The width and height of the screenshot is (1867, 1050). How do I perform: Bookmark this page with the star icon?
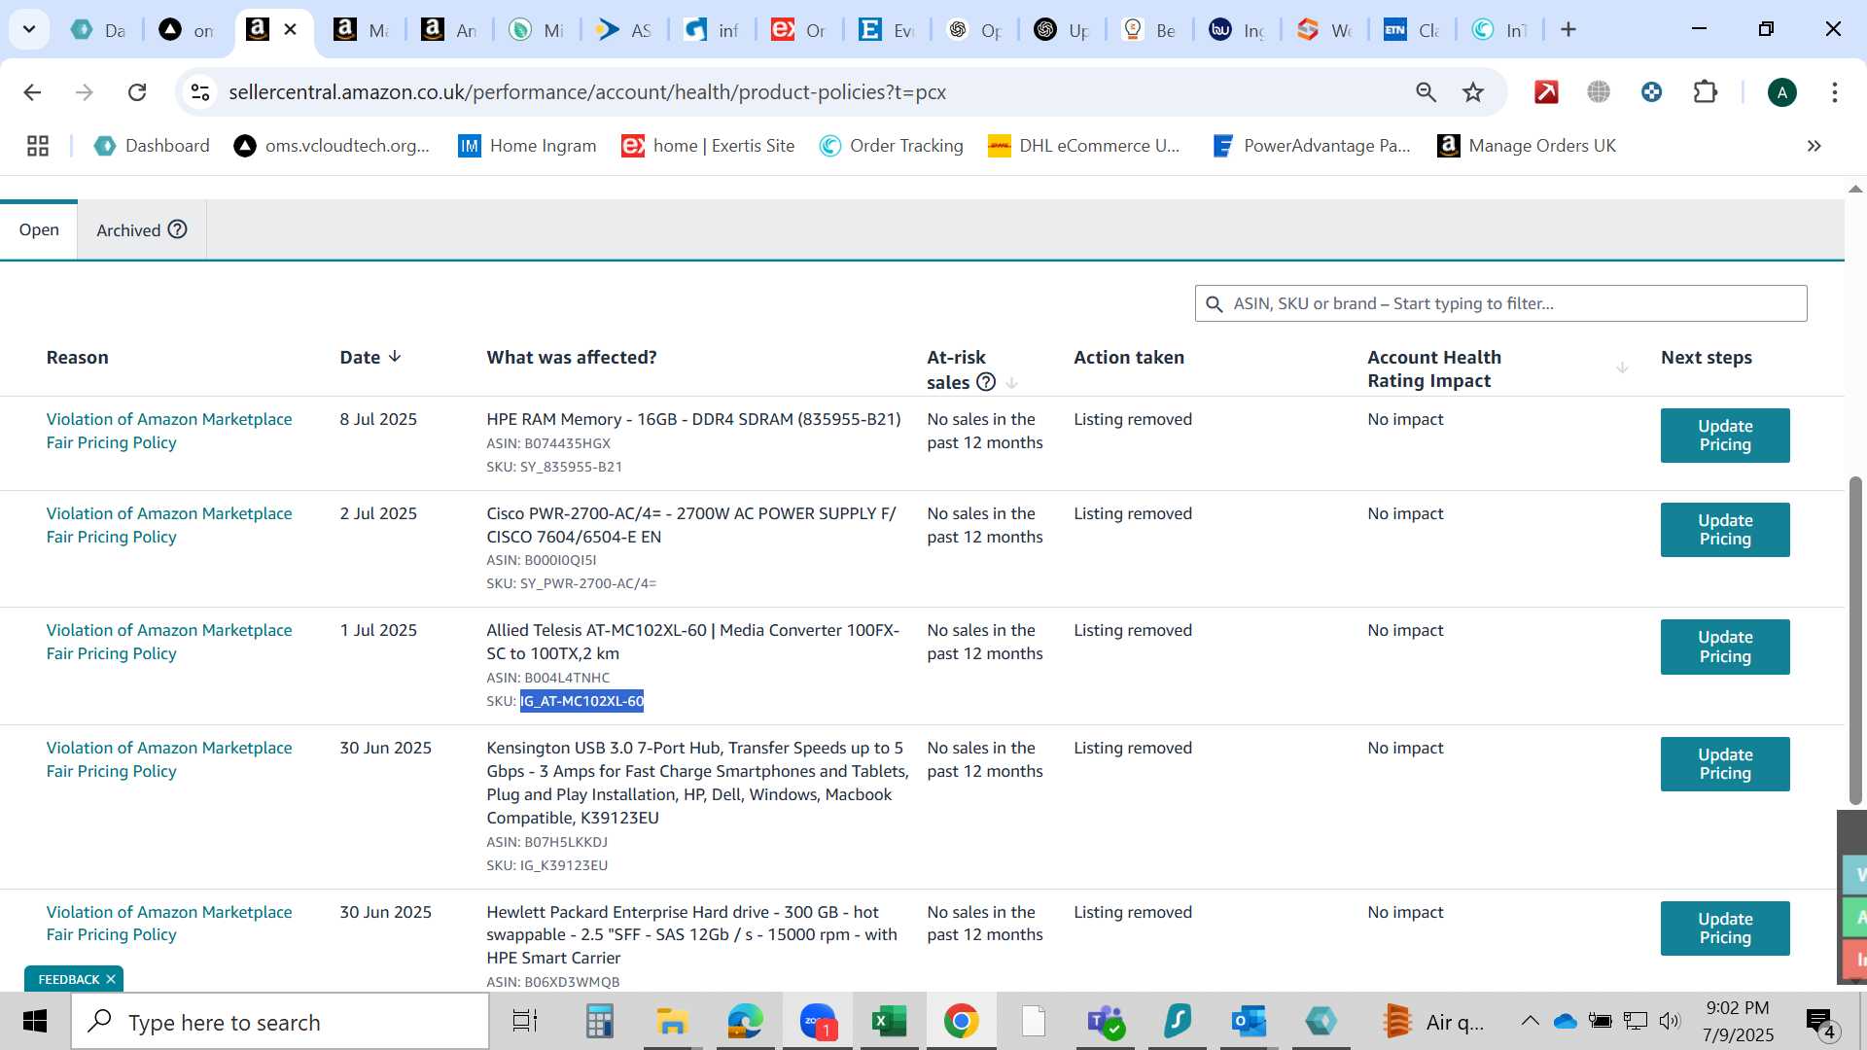(1473, 92)
